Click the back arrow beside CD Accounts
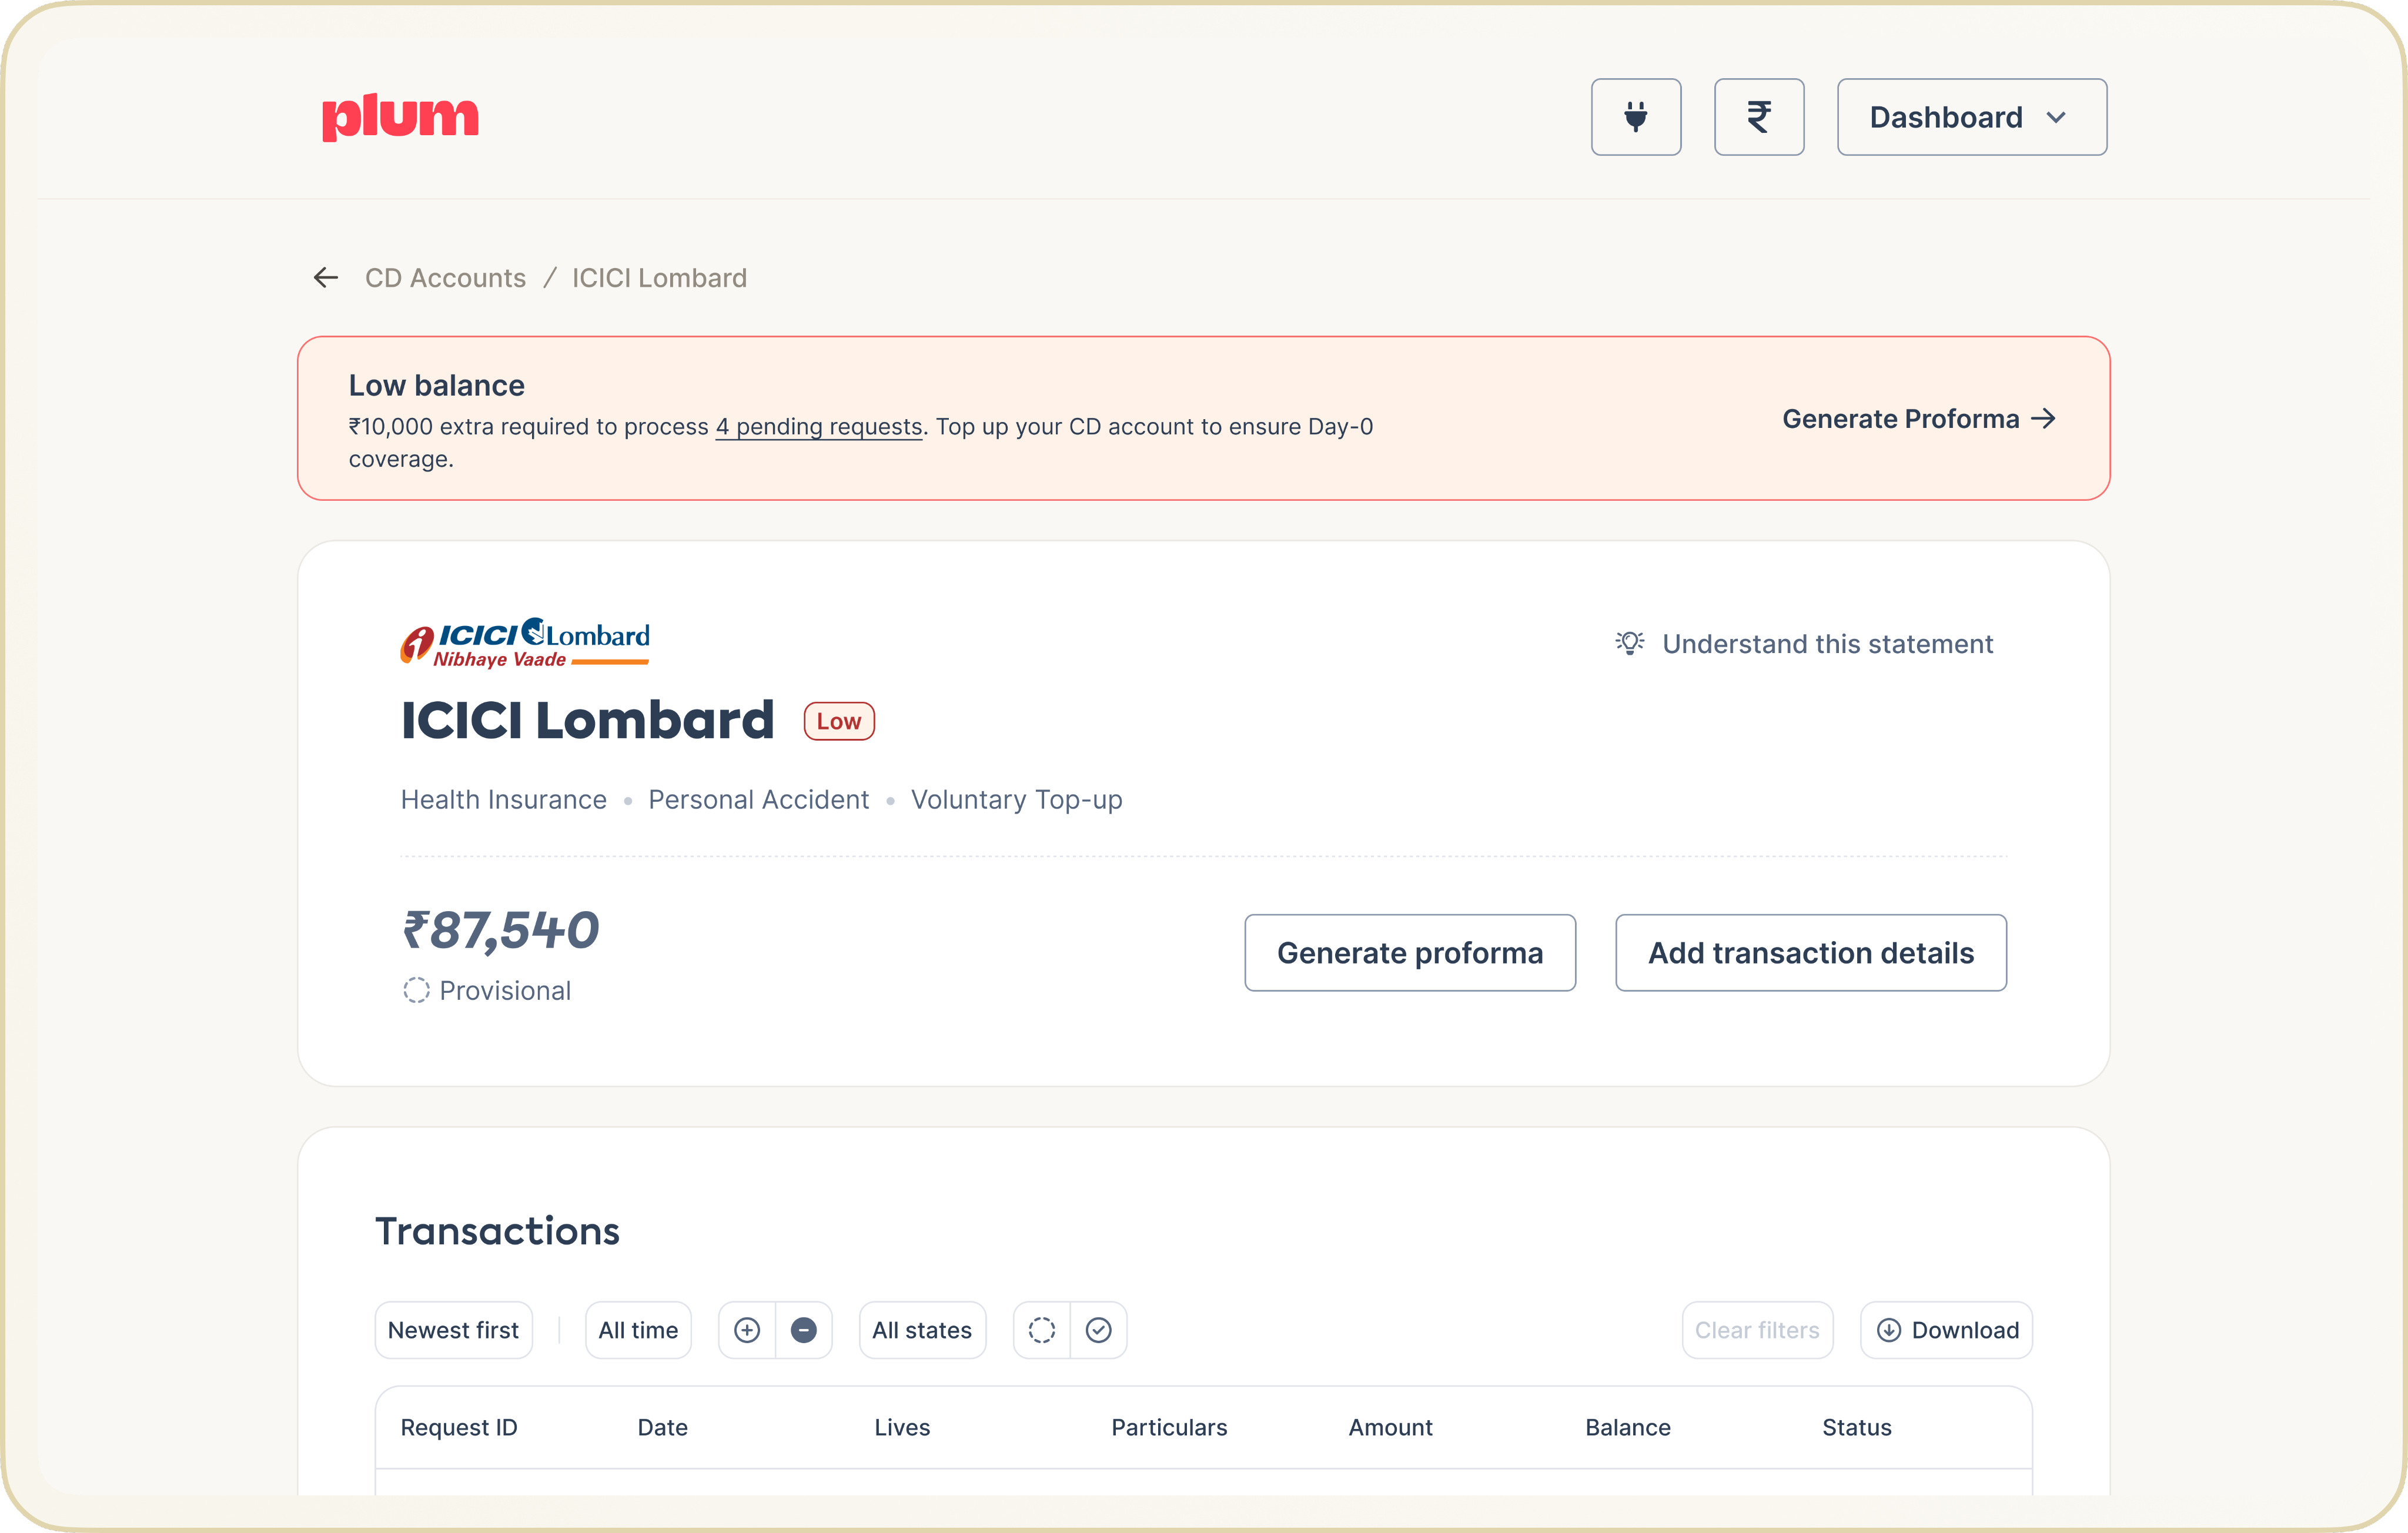The image size is (2408, 1533). pos(326,278)
